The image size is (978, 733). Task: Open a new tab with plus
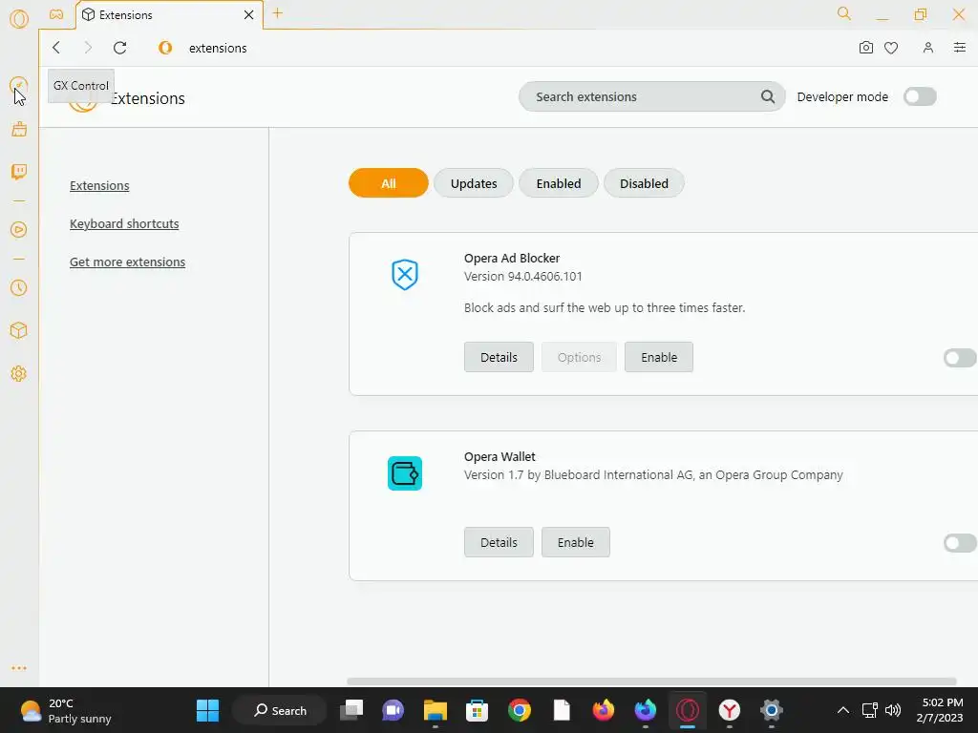tap(278, 13)
